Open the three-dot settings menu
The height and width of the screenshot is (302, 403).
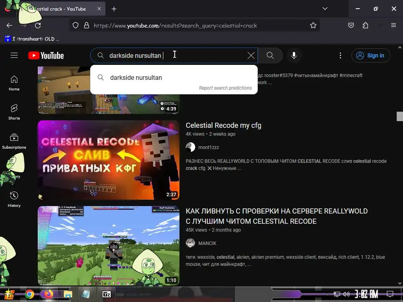(340, 55)
